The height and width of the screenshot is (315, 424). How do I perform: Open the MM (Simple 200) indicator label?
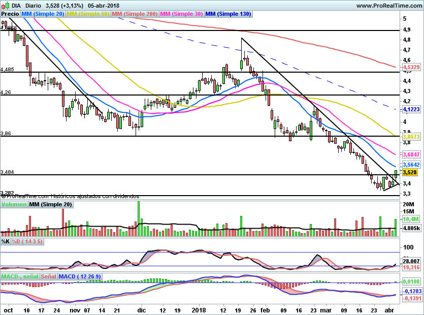pyautogui.click(x=135, y=14)
